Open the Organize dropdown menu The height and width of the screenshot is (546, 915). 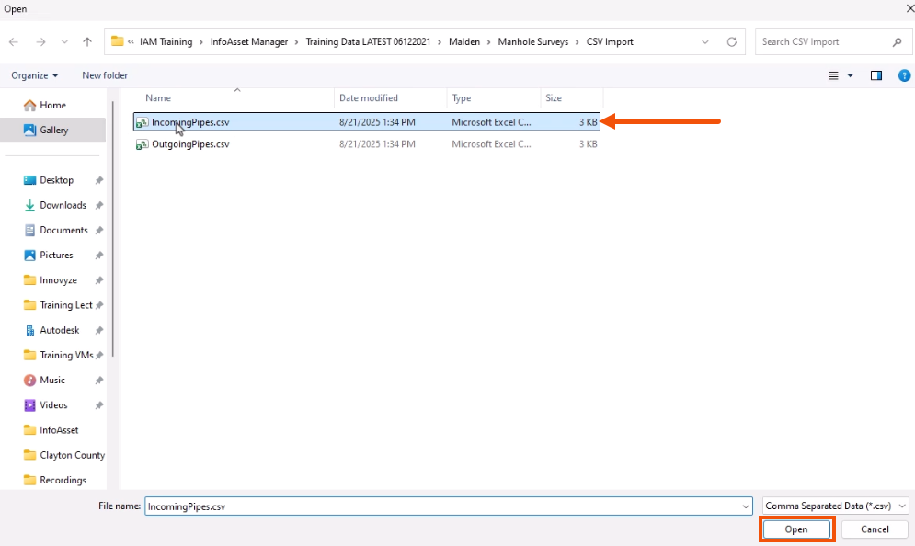[x=34, y=74]
